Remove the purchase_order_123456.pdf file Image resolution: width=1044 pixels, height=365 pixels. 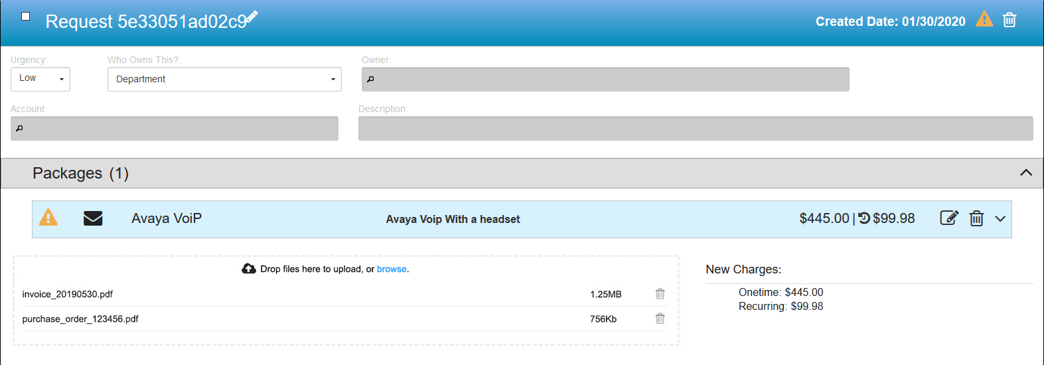click(x=660, y=319)
